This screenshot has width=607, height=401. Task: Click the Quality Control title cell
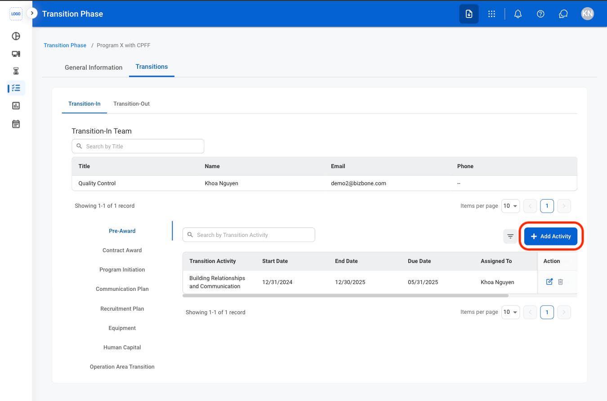click(97, 183)
